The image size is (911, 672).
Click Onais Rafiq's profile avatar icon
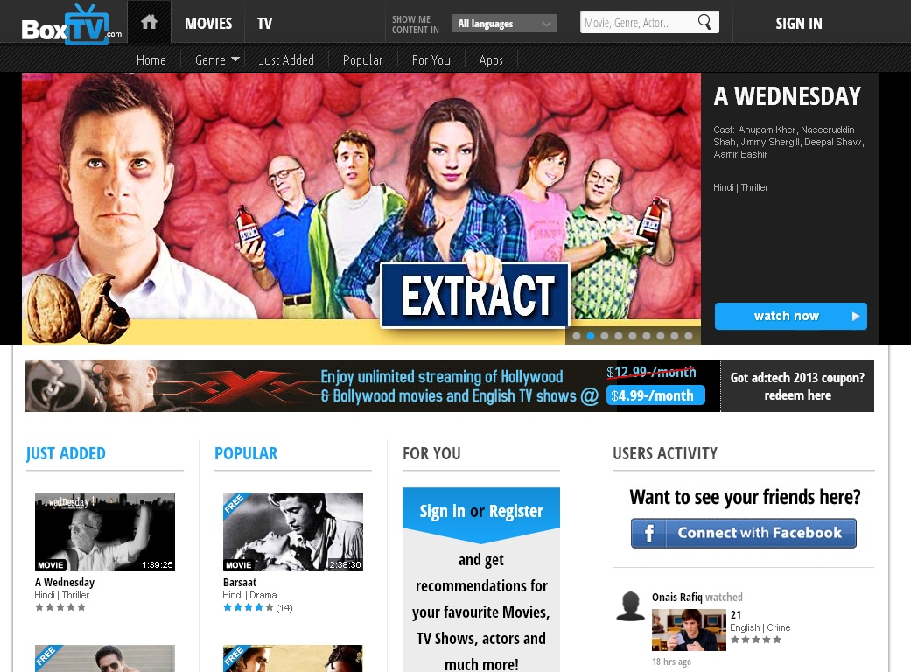pos(630,605)
